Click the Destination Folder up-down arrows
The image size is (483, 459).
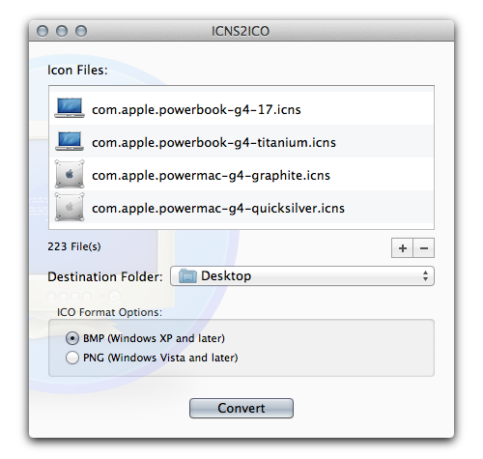[x=425, y=276]
